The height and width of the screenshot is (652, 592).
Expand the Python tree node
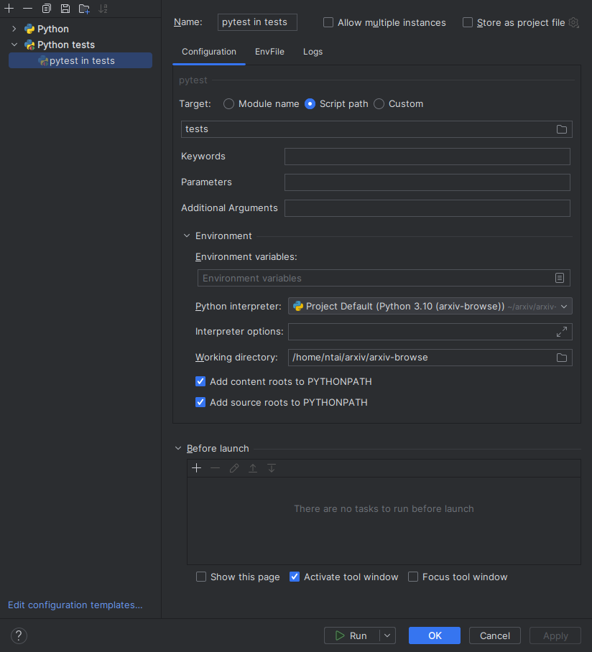14,29
